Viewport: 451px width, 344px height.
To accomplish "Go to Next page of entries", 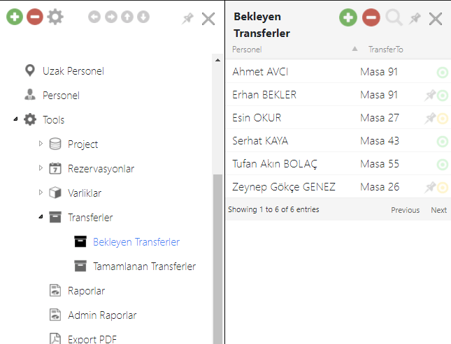I will point(438,210).
